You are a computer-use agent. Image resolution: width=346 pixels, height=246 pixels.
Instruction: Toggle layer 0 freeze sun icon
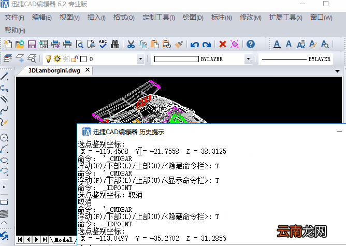coord(57,59)
